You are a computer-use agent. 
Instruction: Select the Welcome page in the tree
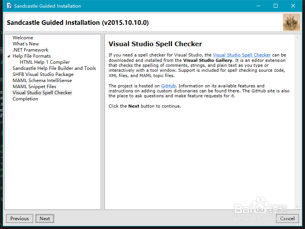click(x=23, y=37)
